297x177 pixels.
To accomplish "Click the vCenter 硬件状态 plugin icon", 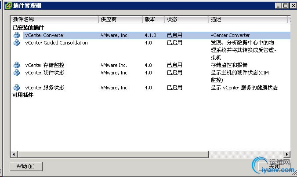I will 17,73.
